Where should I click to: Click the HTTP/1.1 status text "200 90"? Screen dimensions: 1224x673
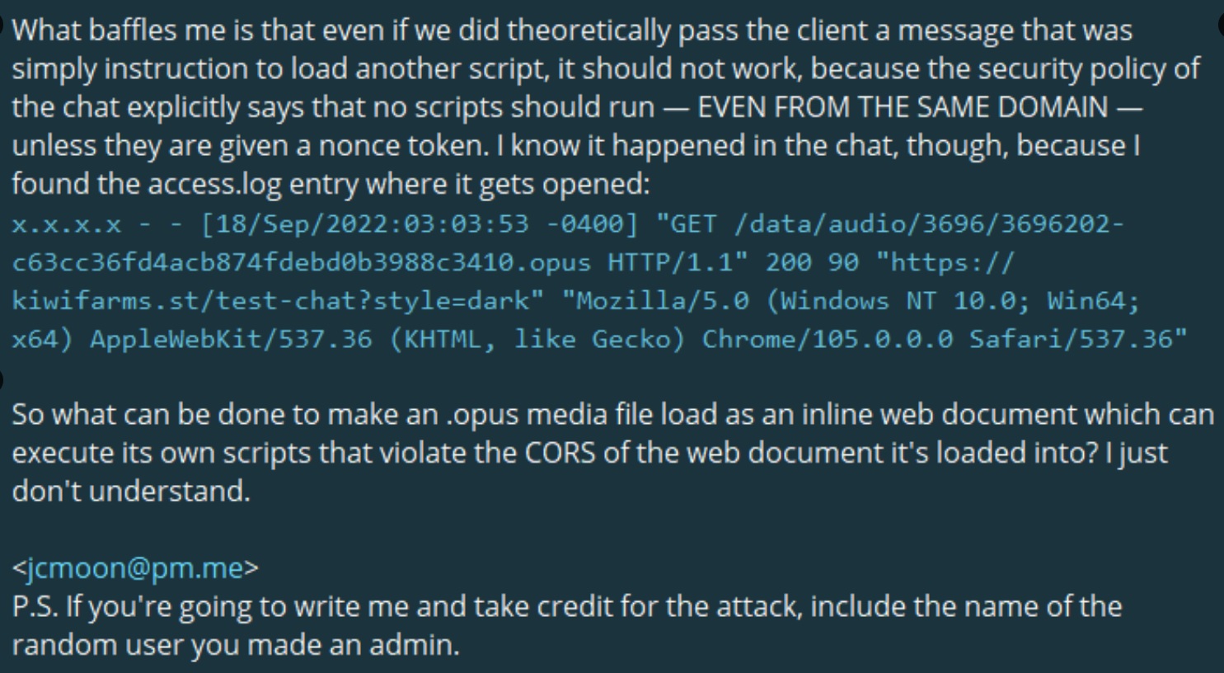(812, 262)
